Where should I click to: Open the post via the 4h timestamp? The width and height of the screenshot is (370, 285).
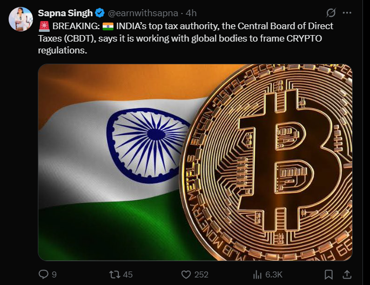[x=191, y=12]
